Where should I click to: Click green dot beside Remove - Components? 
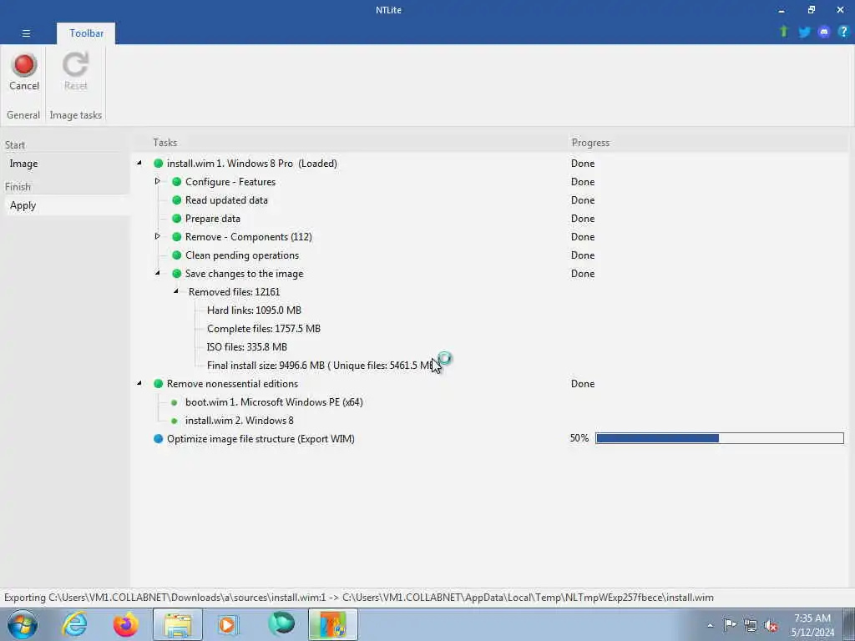pyautogui.click(x=177, y=236)
